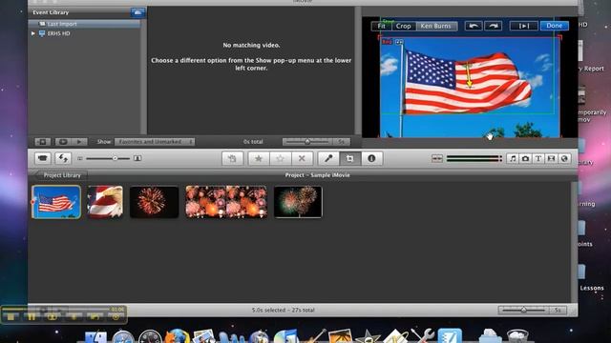611x343 pixels.
Task: Swap Events and Projects areas
Action: click(x=63, y=158)
